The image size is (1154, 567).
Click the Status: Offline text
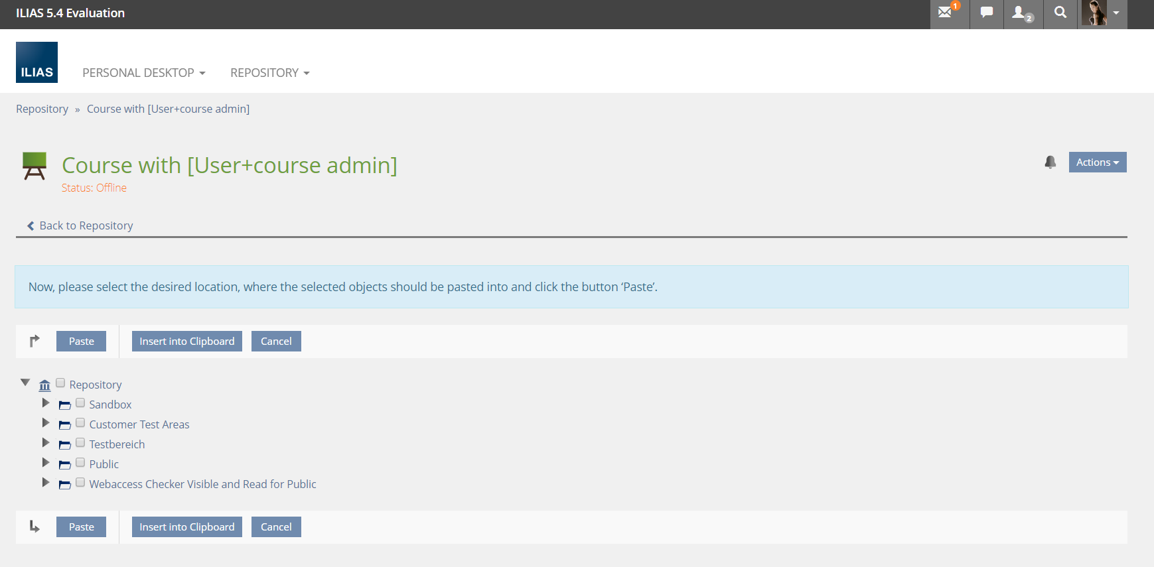pyautogui.click(x=94, y=188)
